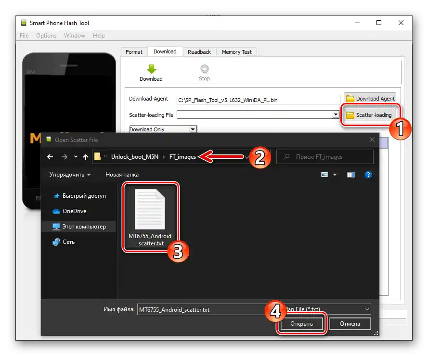Open the view options dropdown arrow

point(335,175)
